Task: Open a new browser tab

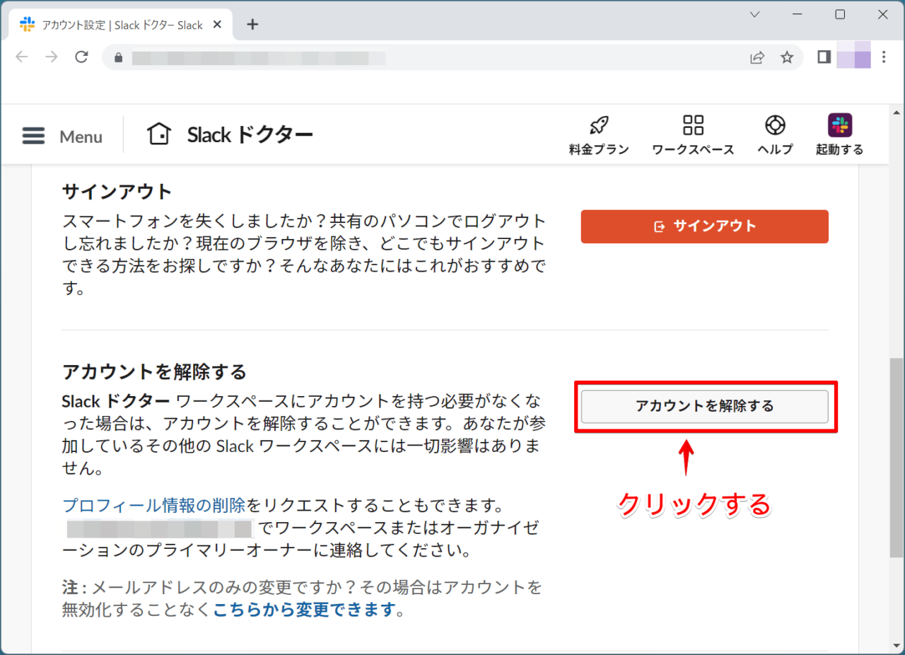Action: (x=252, y=25)
